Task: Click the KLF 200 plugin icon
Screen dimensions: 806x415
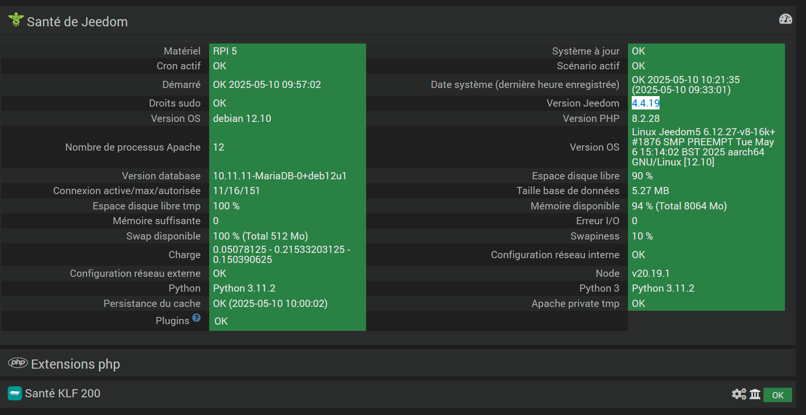Action: pyautogui.click(x=15, y=393)
